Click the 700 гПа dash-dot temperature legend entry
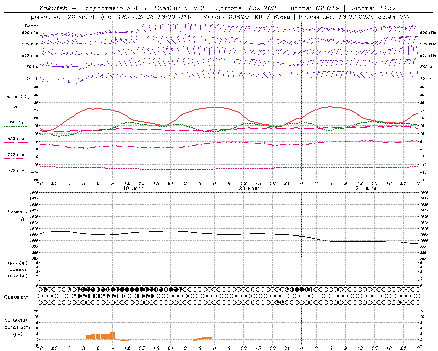 [16, 156]
